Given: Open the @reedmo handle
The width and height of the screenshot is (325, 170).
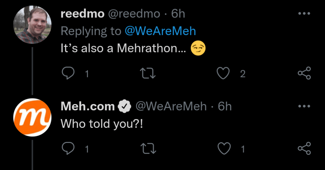Looking at the screenshot, I should [134, 14].
